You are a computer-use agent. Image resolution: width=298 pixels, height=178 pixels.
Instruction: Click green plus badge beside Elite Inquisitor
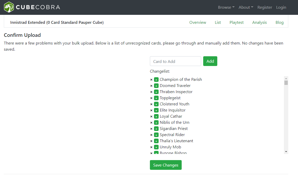coord(156,110)
